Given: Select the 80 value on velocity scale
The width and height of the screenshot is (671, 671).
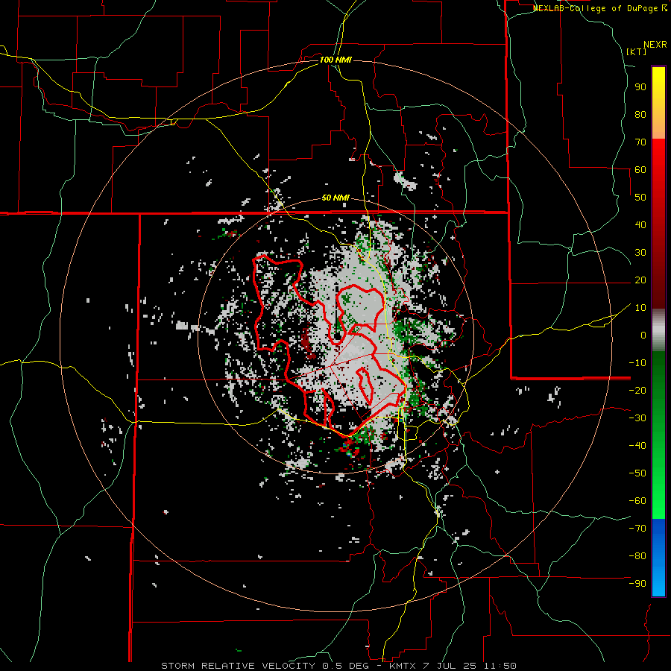Looking at the screenshot, I should point(640,115).
